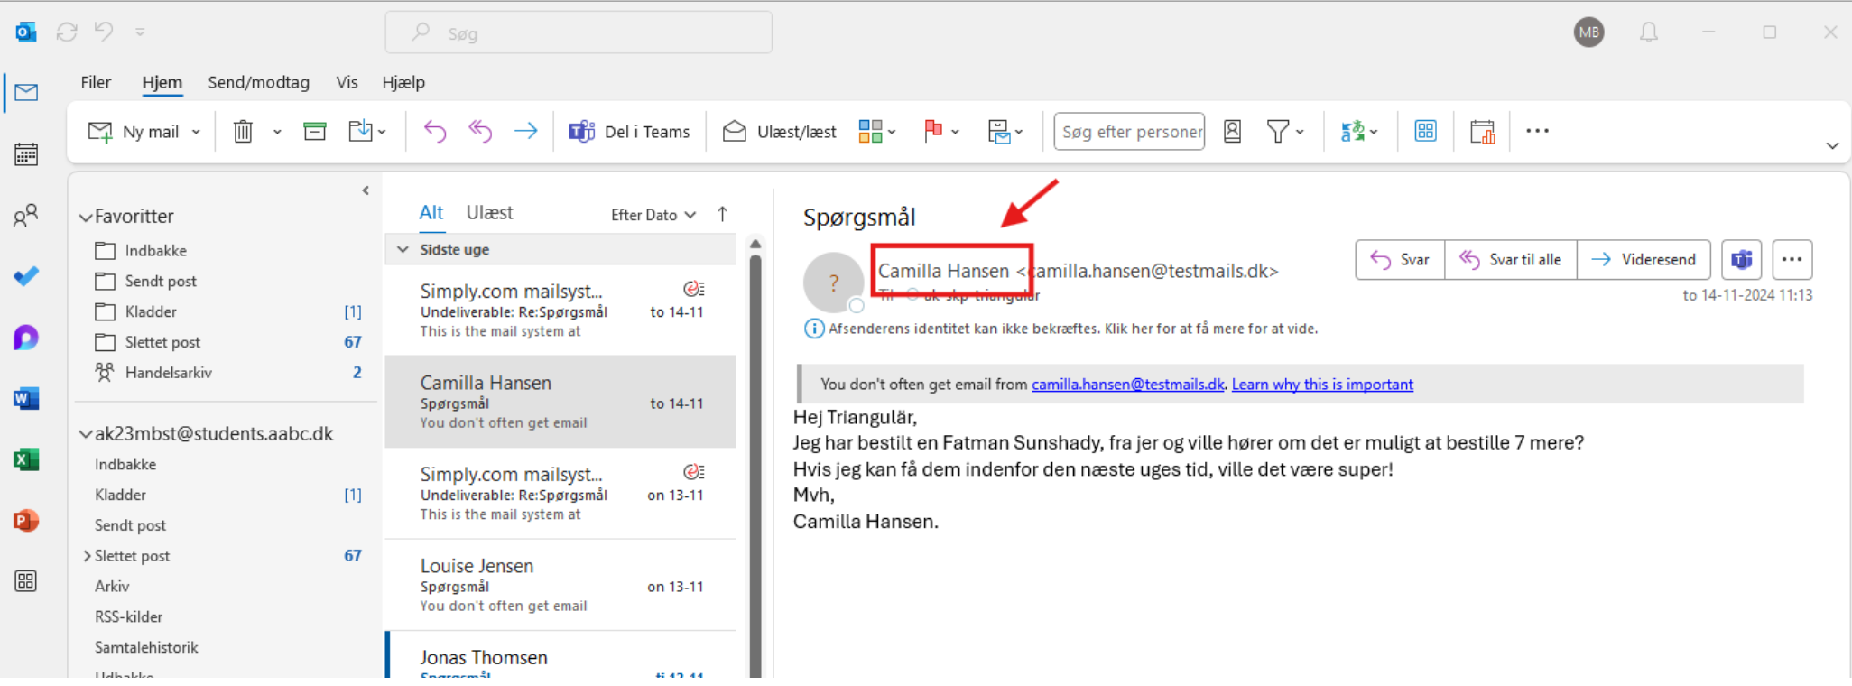Open the Calendar view in sidebar
This screenshot has width=1852, height=686.
coord(26,154)
